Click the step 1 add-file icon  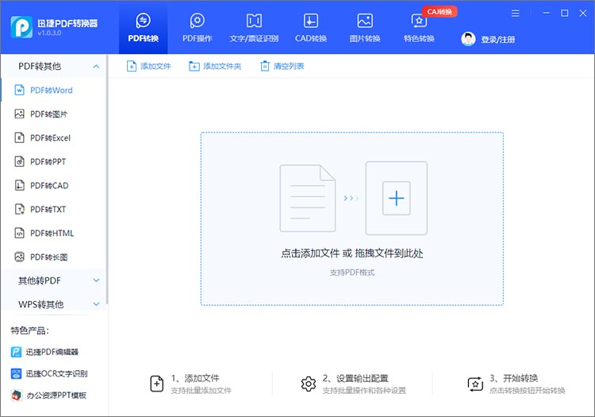pos(157,384)
